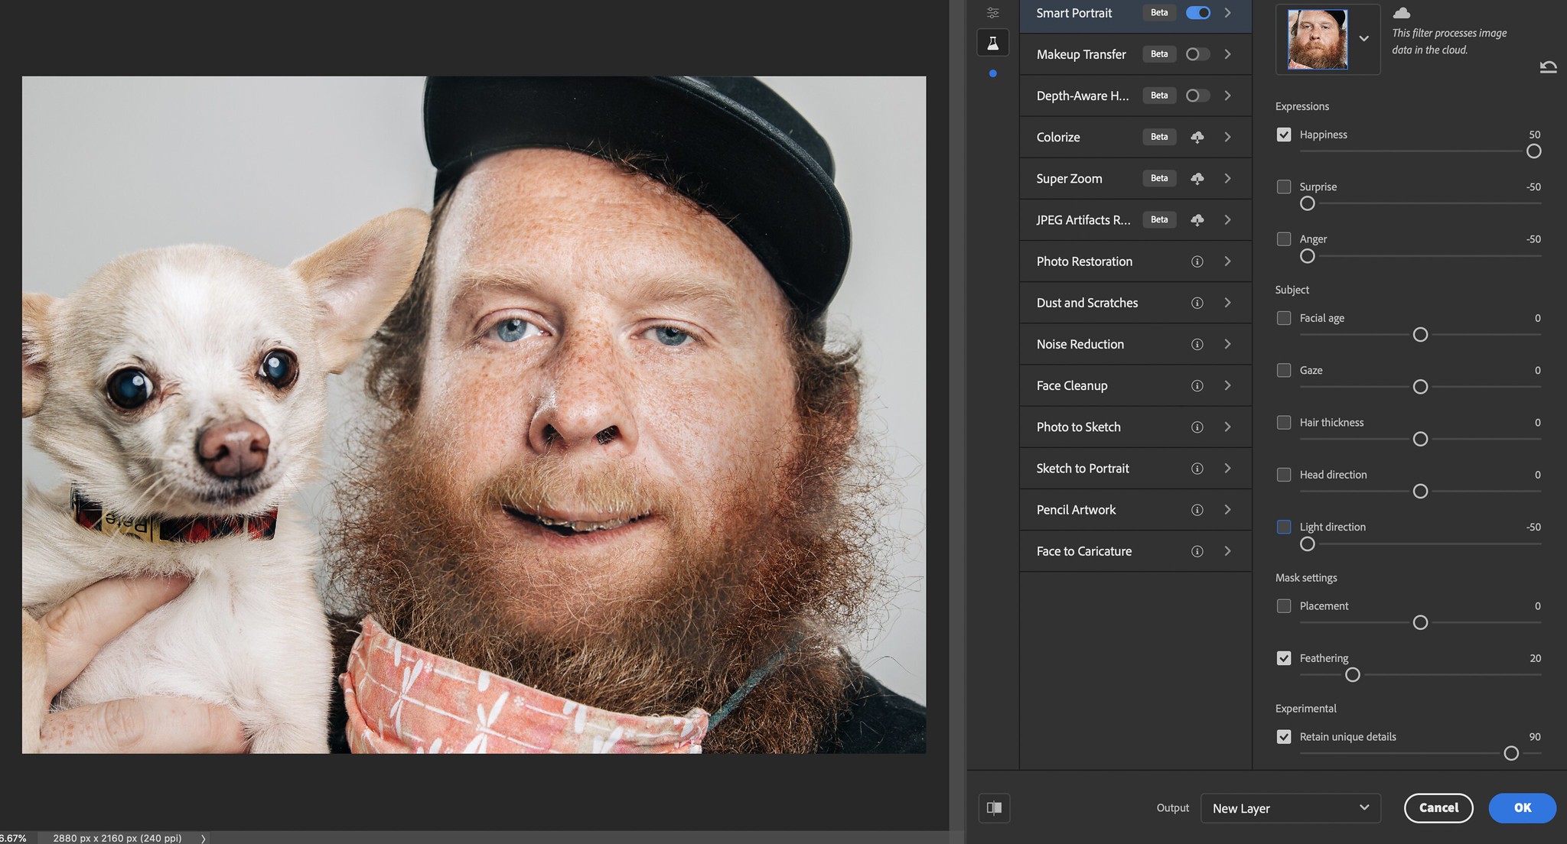Viewport: 1567px width, 844px height.
Task: Select the Pencil Artwork filter entry
Action: tap(1076, 510)
